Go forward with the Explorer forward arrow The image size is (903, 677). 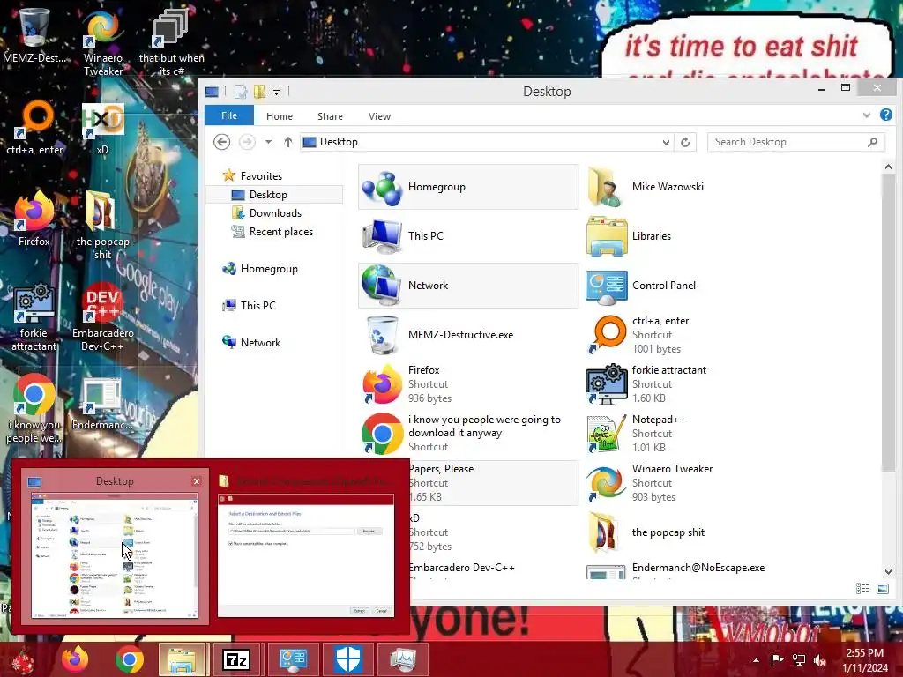[247, 142]
